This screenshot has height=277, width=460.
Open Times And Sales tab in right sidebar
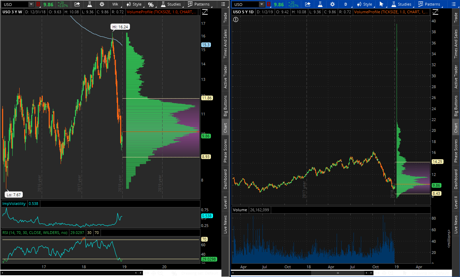click(x=456, y=43)
